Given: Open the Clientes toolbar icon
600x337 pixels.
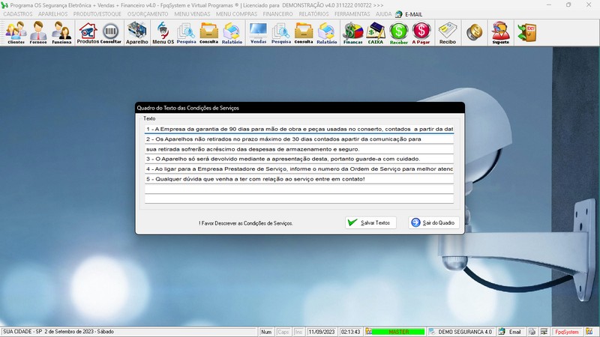Looking at the screenshot, I should [16, 32].
